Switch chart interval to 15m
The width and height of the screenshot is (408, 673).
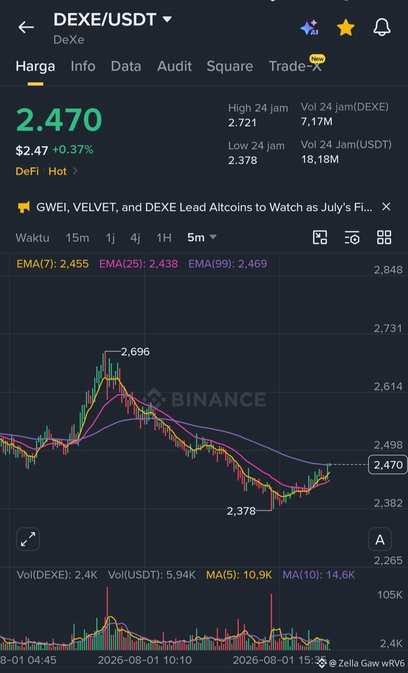tap(77, 238)
